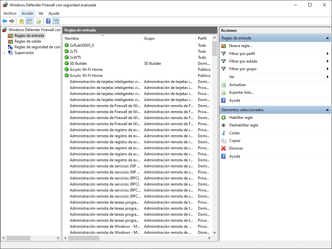The height and width of the screenshot is (249, 332).
Task: Click the Copiar pages icon
Action: [x=223, y=141]
